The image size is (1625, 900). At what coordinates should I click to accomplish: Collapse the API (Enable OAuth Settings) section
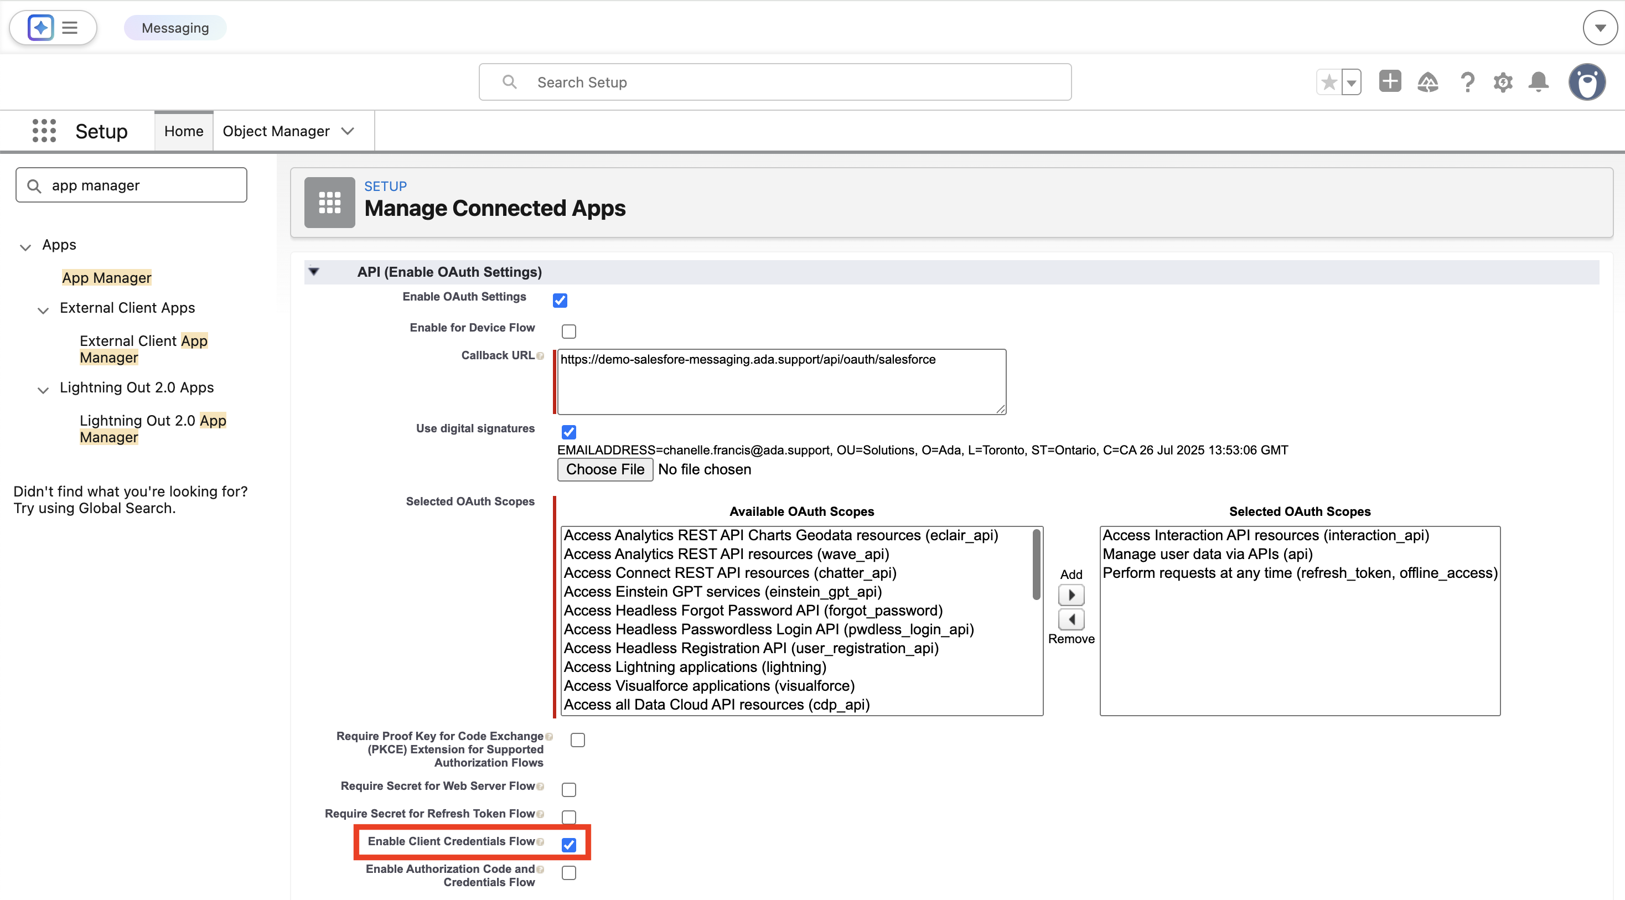tap(314, 271)
